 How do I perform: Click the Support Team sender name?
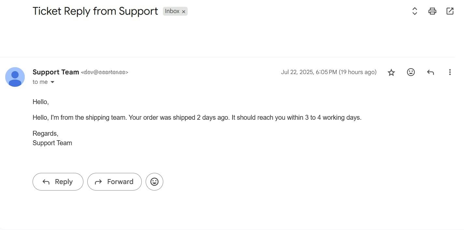pos(56,72)
